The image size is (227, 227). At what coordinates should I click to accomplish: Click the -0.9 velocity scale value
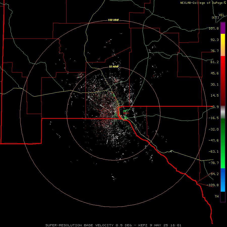(215, 107)
